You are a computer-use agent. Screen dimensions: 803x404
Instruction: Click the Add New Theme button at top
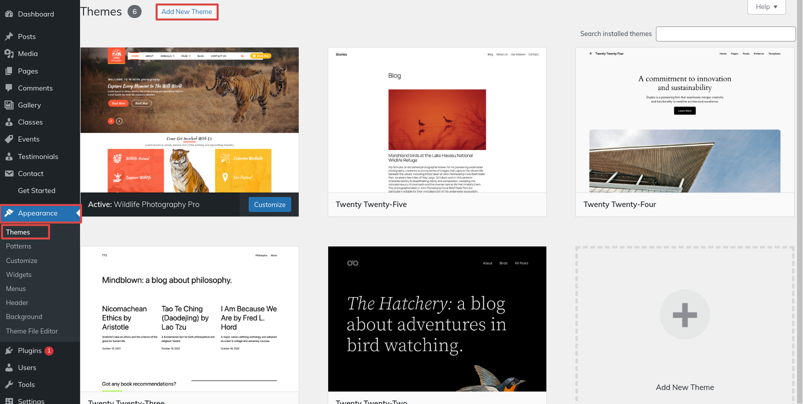click(x=187, y=11)
